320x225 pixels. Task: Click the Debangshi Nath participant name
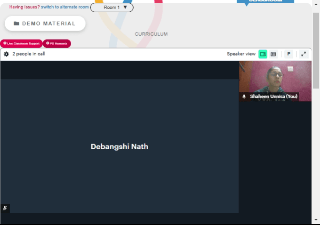tap(120, 146)
